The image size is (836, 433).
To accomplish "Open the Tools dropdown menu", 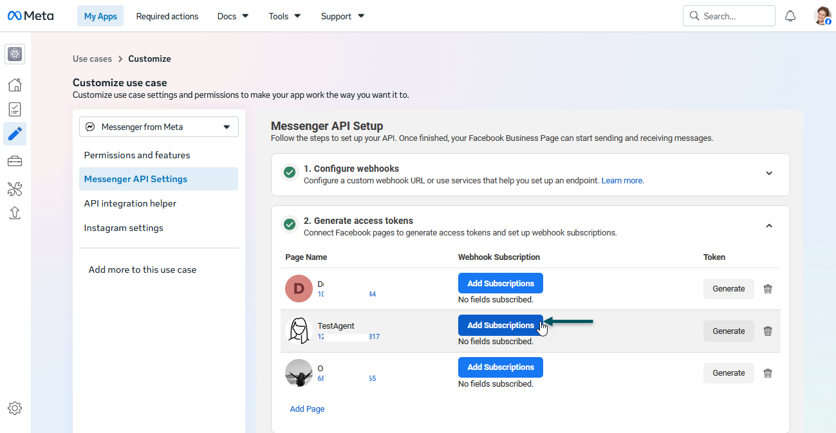I will pos(284,16).
